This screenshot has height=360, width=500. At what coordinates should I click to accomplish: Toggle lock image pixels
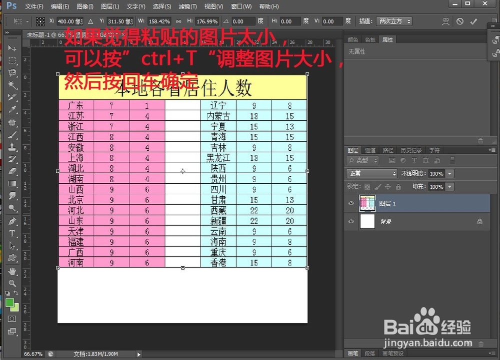[377, 187]
